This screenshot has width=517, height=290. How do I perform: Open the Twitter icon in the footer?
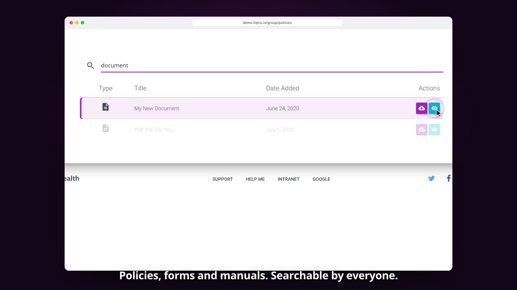431,179
